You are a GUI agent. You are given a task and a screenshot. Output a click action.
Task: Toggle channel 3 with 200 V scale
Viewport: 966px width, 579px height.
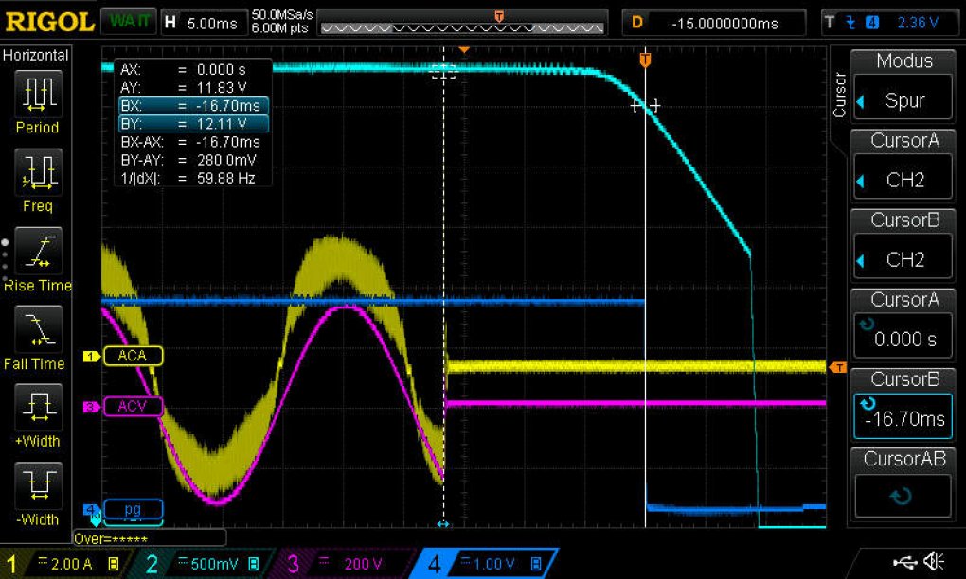click(343, 564)
